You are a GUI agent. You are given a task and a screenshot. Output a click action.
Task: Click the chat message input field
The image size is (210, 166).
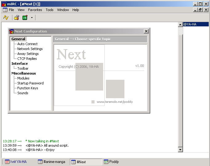pos(105,155)
